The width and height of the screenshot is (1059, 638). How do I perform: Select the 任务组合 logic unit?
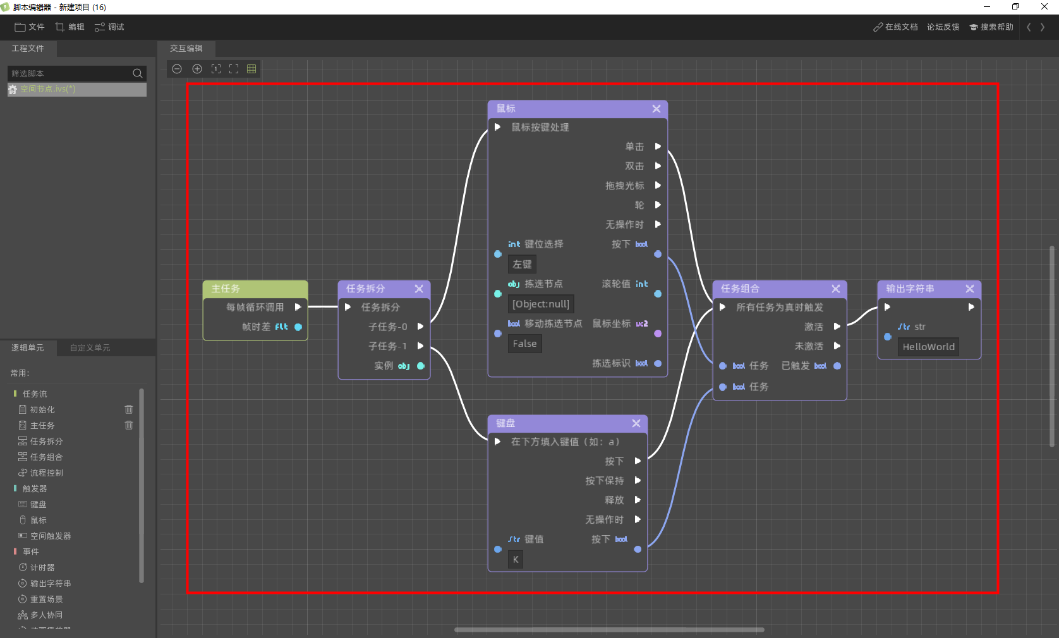(40, 457)
